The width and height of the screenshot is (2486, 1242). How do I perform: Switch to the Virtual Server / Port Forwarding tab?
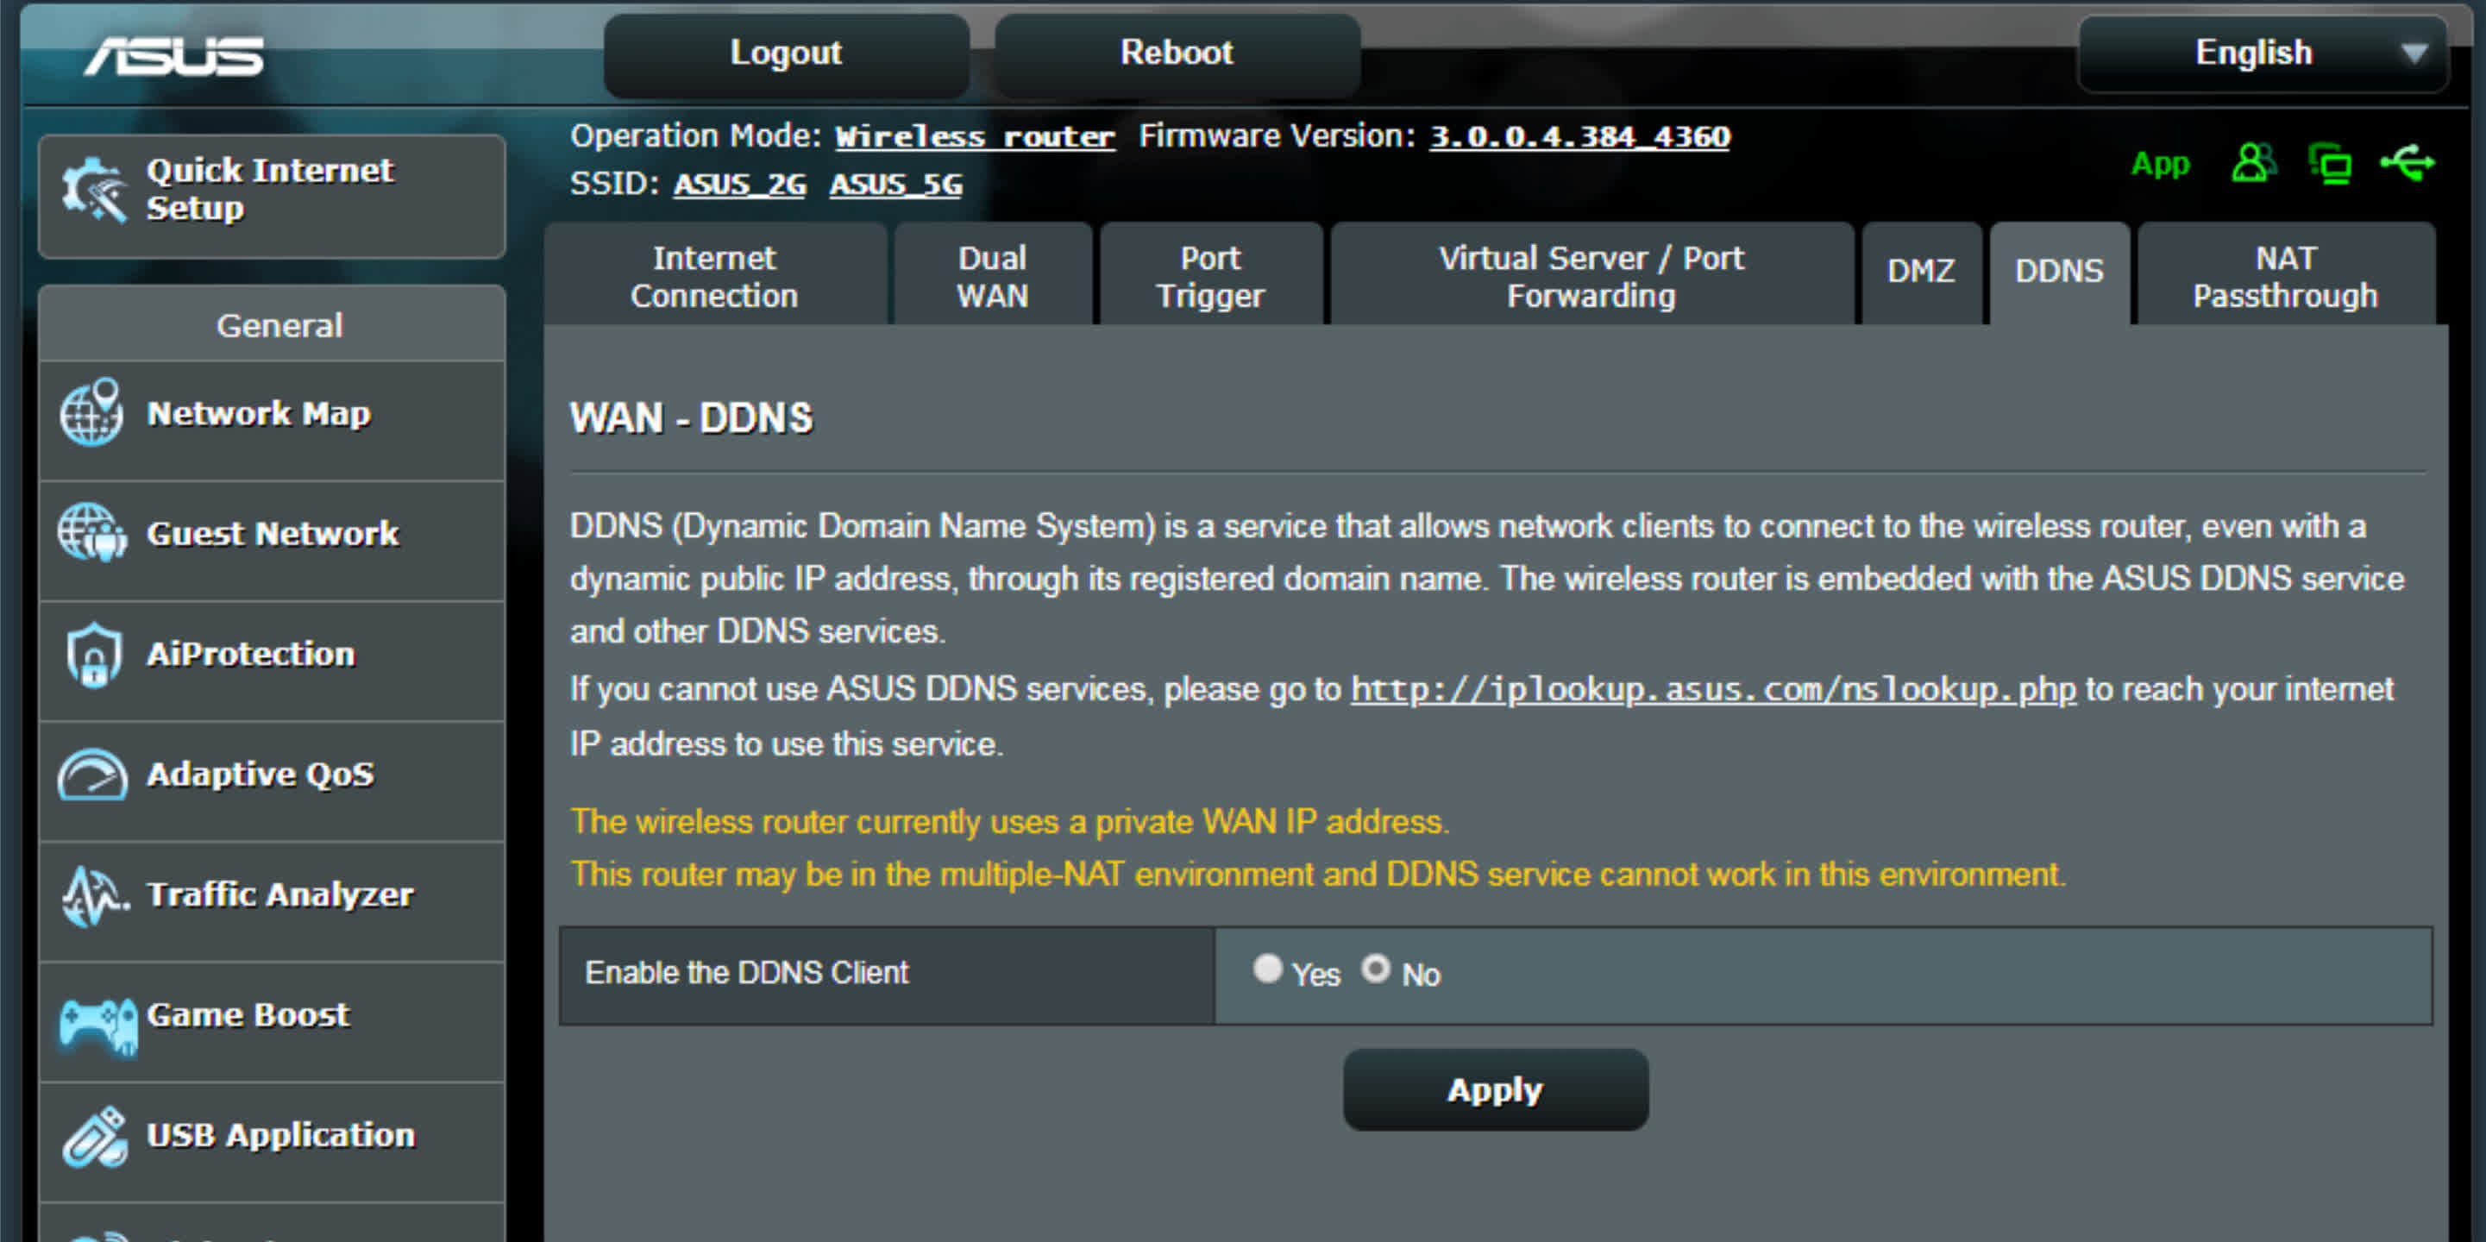coord(1585,273)
